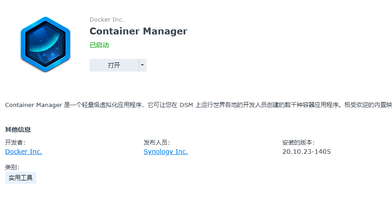Click 数千种容器应用程序 in the description

click(x=312, y=105)
